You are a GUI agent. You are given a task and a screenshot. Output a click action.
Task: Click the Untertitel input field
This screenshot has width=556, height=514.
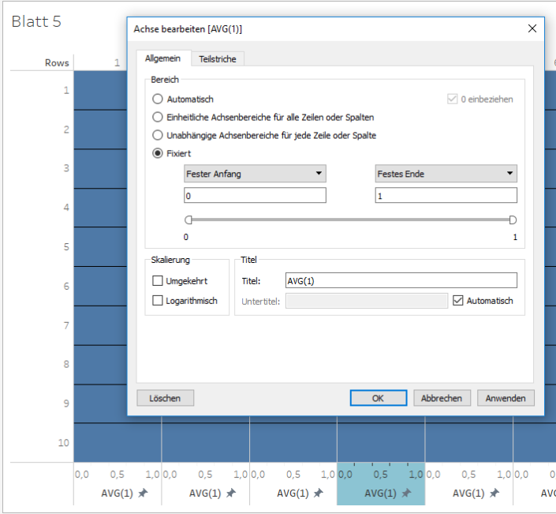pos(367,301)
